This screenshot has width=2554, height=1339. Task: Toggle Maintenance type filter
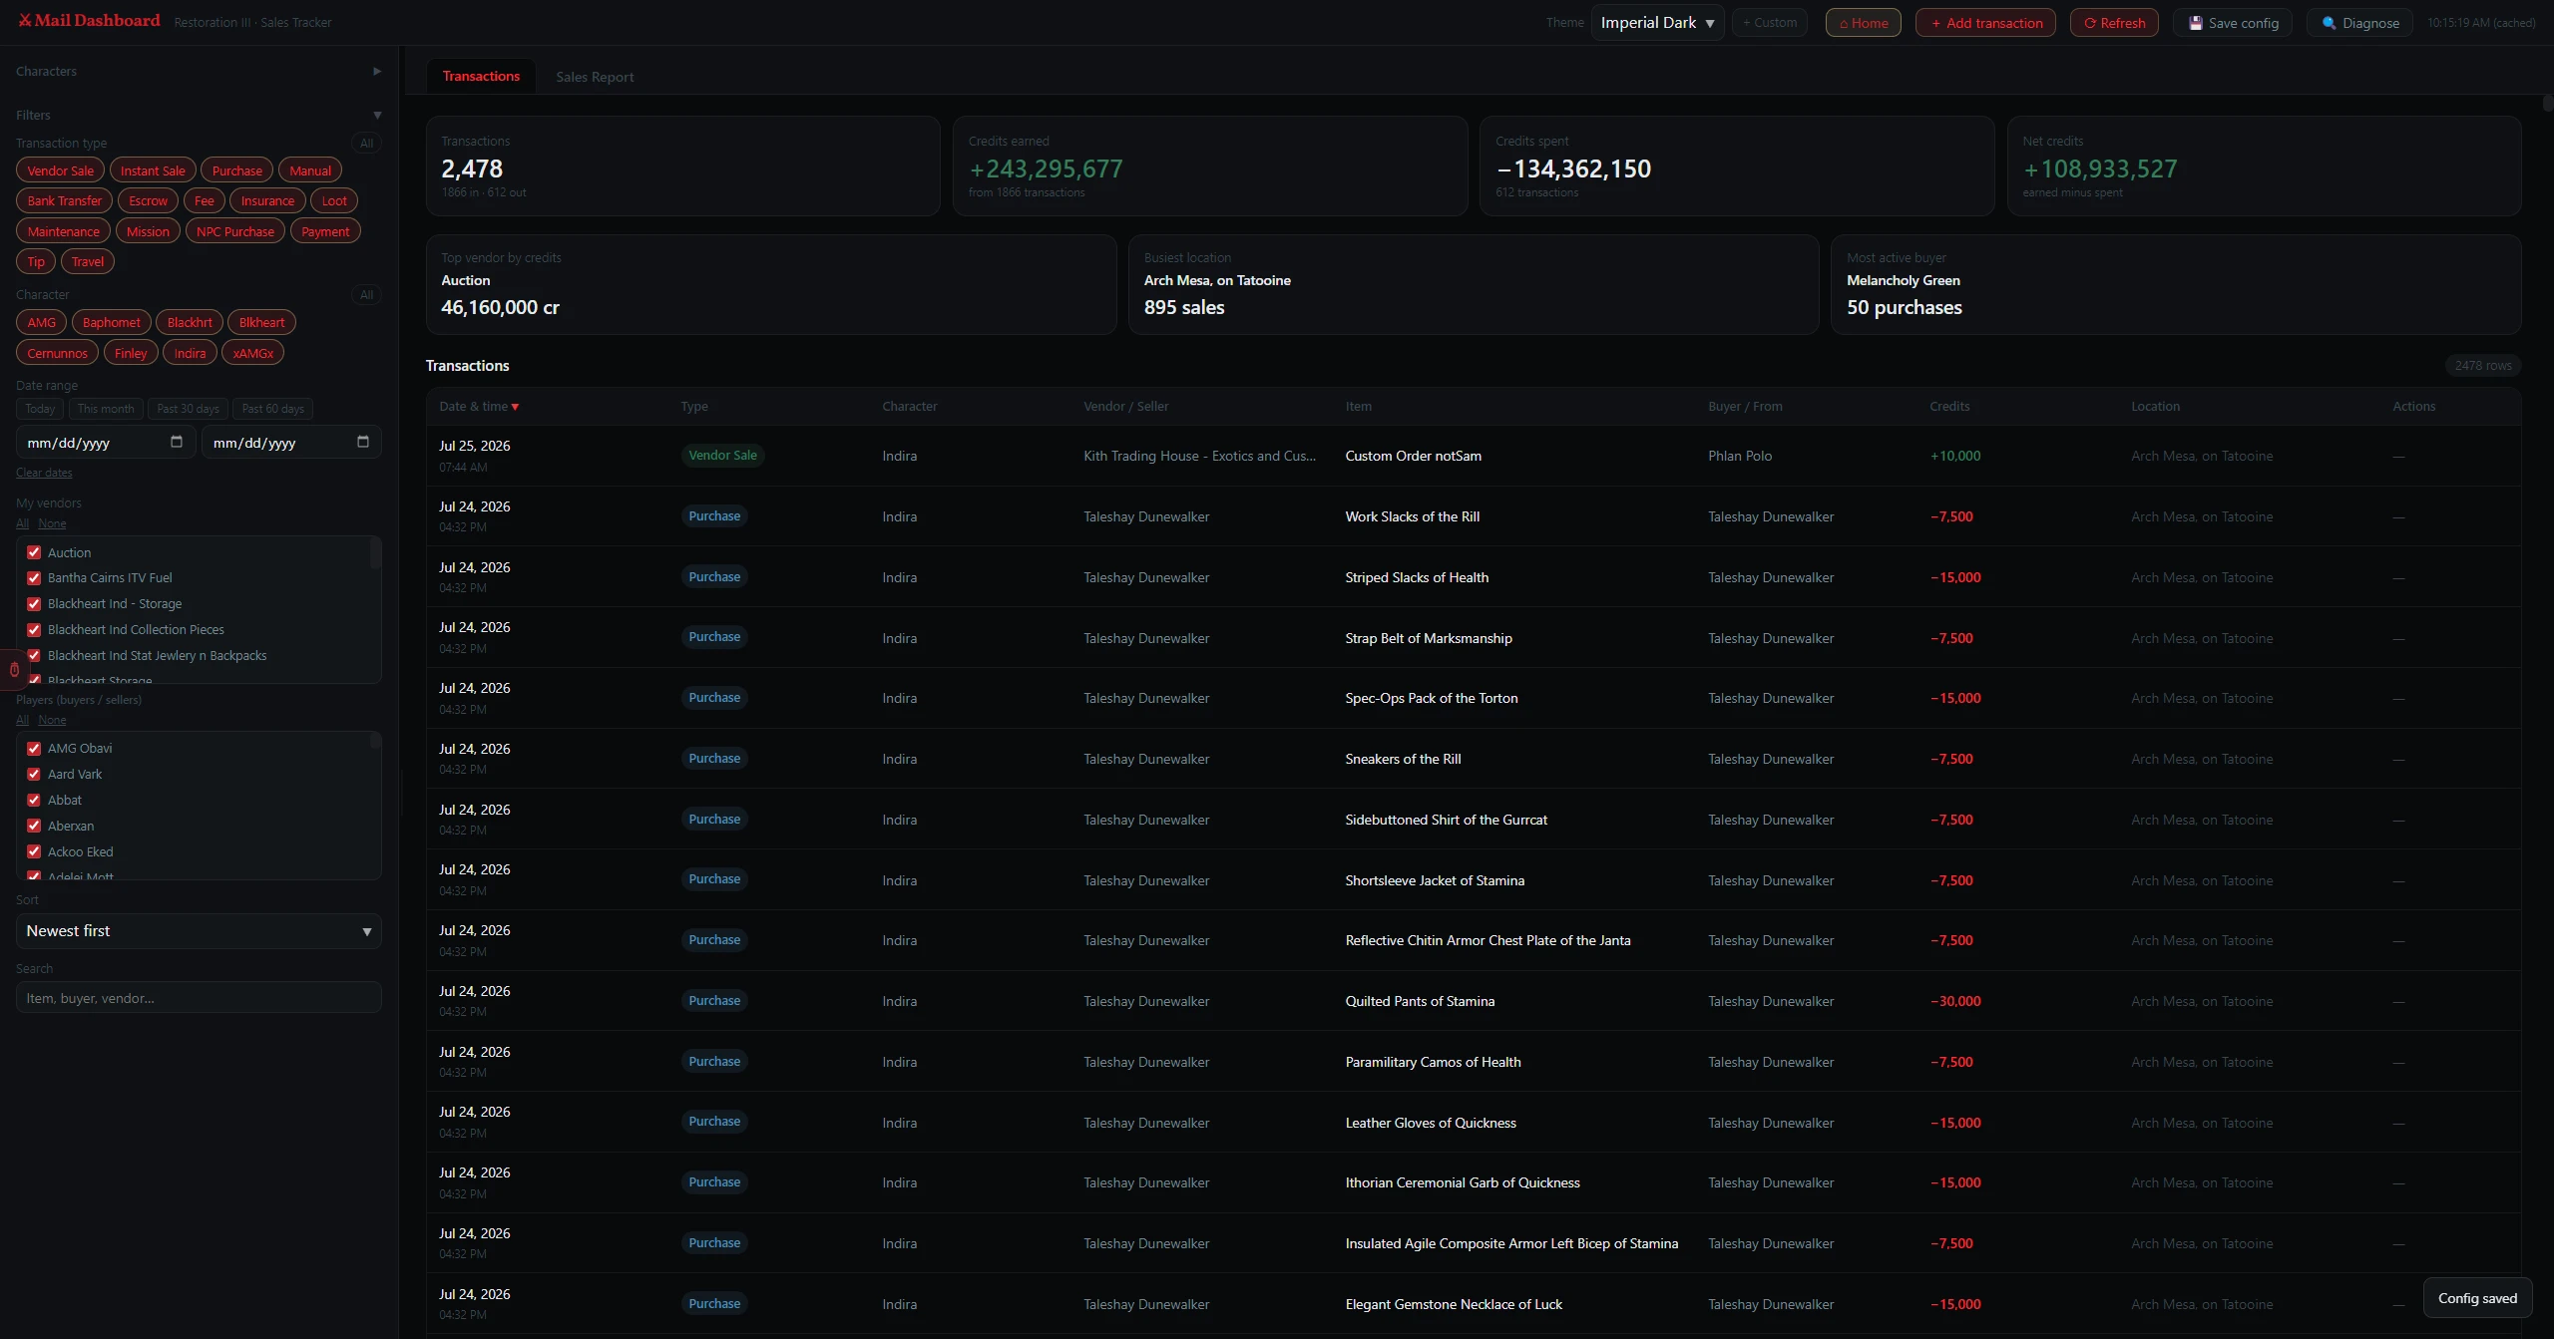64,231
